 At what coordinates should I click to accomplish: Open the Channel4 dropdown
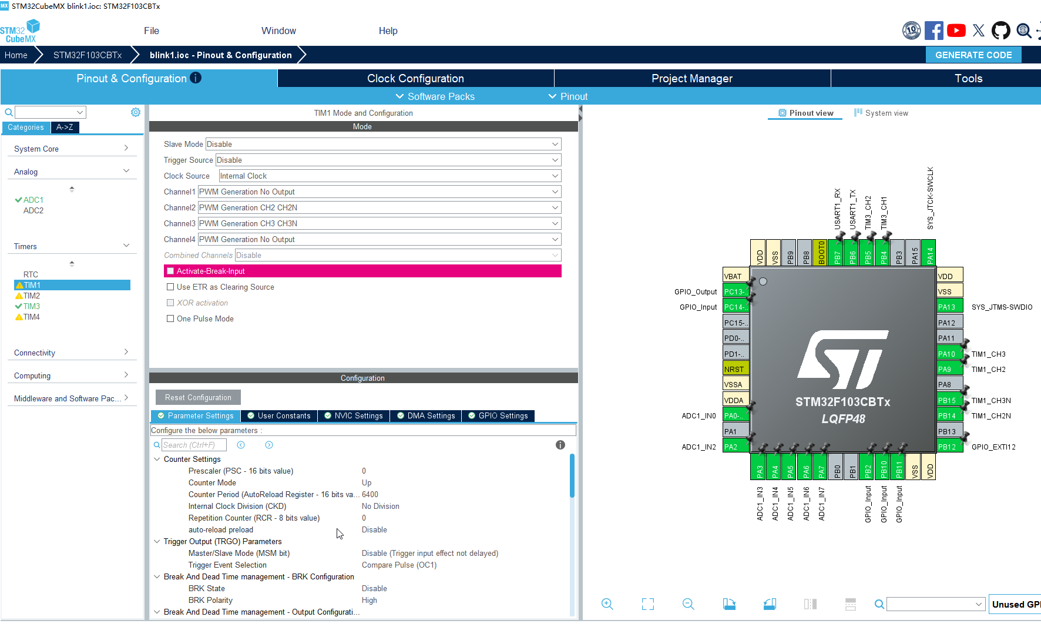(380, 239)
